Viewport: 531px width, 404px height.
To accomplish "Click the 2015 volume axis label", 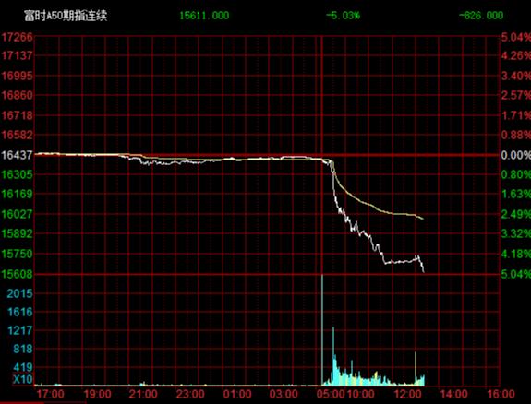I will 20,293.
